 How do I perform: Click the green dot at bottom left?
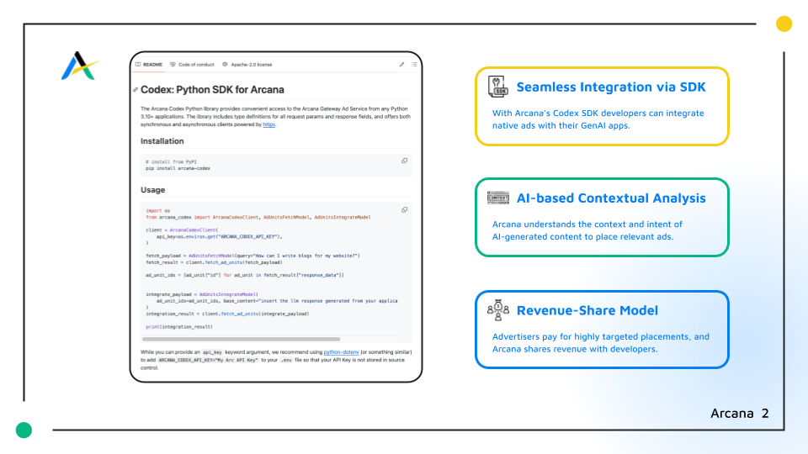tap(24, 430)
